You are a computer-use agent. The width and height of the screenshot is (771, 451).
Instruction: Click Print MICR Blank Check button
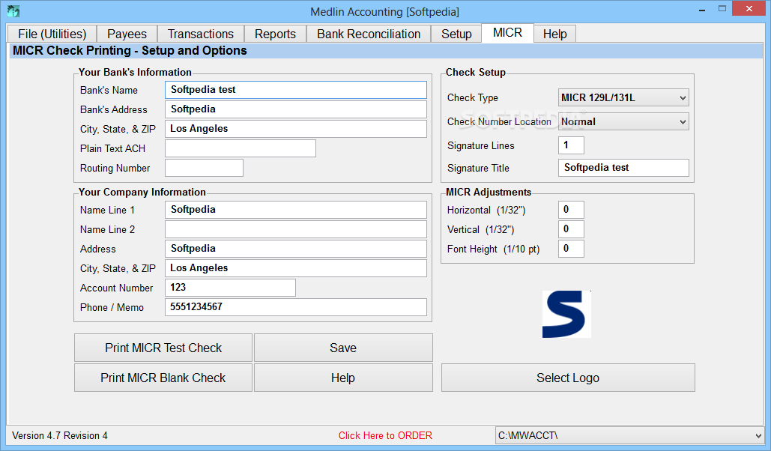[x=163, y=378]
